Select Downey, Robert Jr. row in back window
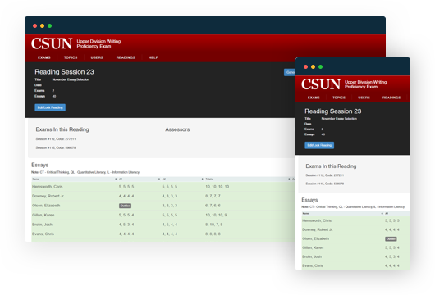This screenshot has height=295, width=435. (163, 196)
